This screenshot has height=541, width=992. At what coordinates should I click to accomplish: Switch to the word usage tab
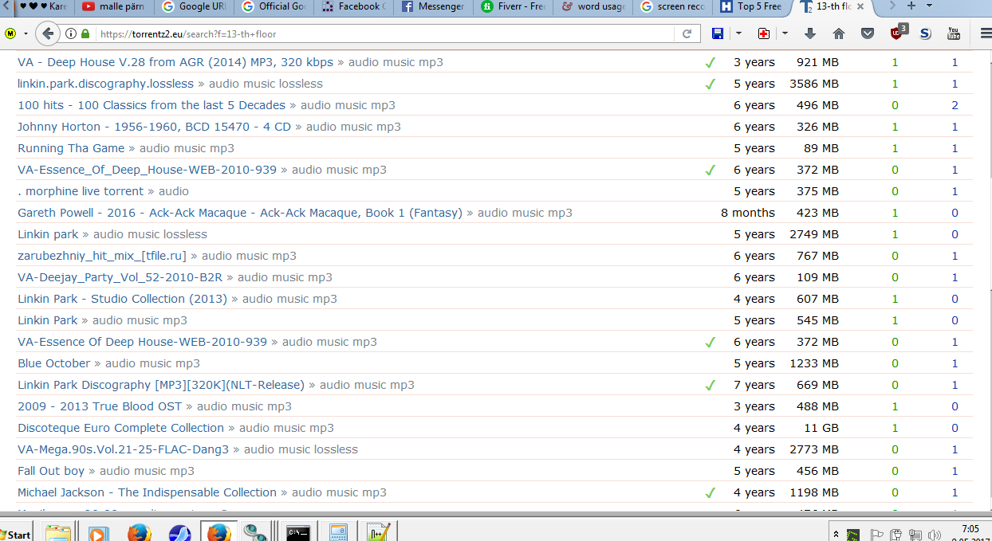coord(592,6)
